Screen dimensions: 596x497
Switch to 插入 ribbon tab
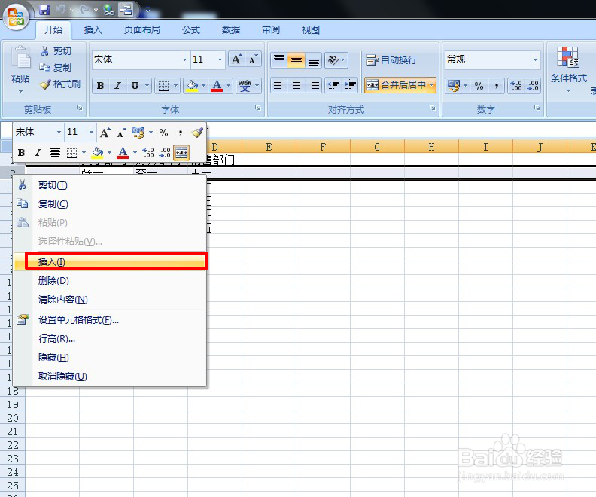tap(93, 29)
